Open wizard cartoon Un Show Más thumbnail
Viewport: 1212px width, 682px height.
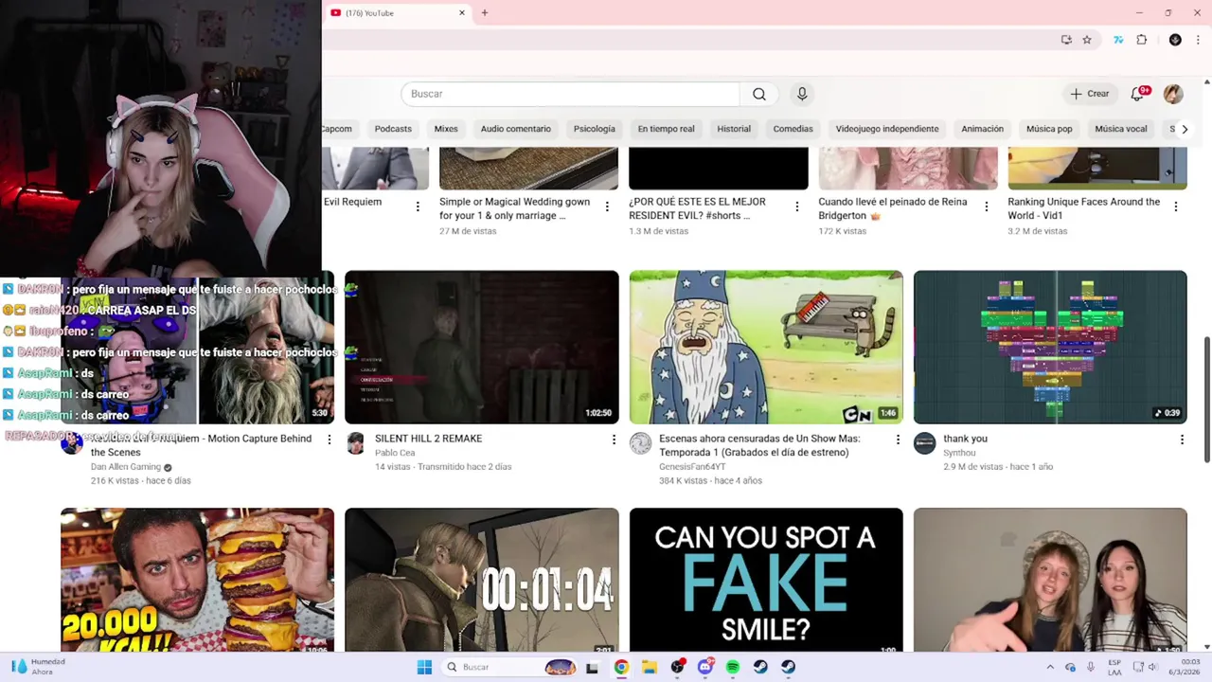point(766,347)
